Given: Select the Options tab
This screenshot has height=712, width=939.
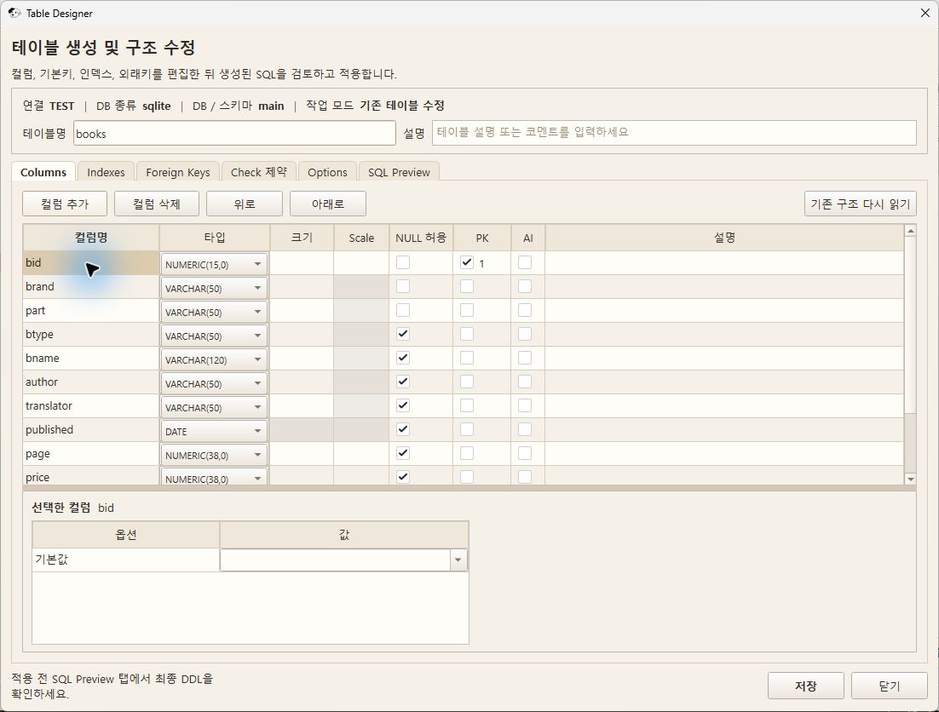Looking at the screenshot, I should [327, 172].
